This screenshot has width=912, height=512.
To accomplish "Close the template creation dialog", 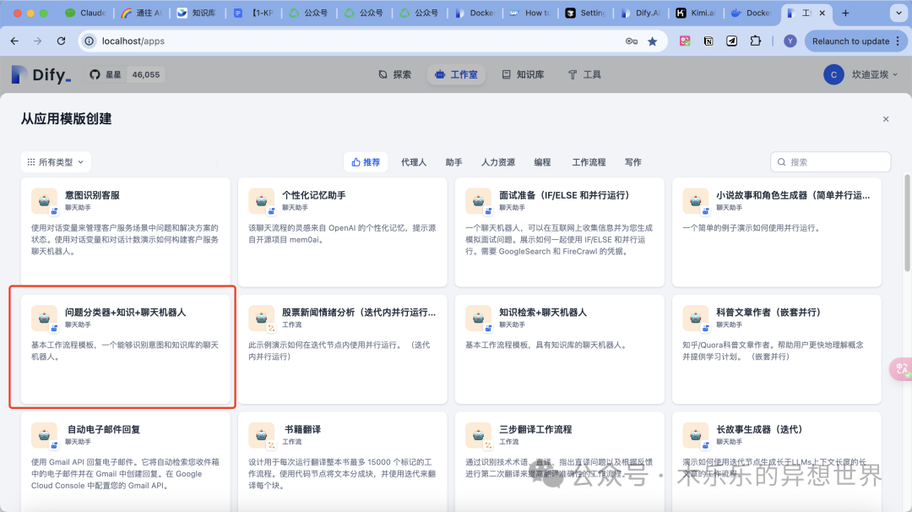I will click(x=885, y=119).
